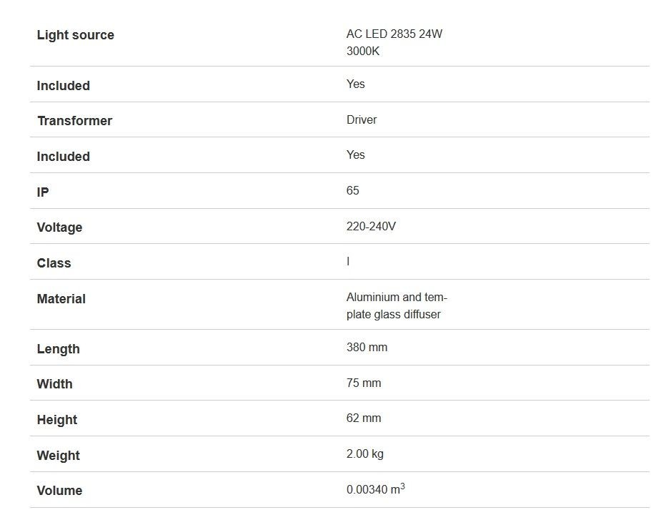
Task: Click the Length label
Action: 58,349
